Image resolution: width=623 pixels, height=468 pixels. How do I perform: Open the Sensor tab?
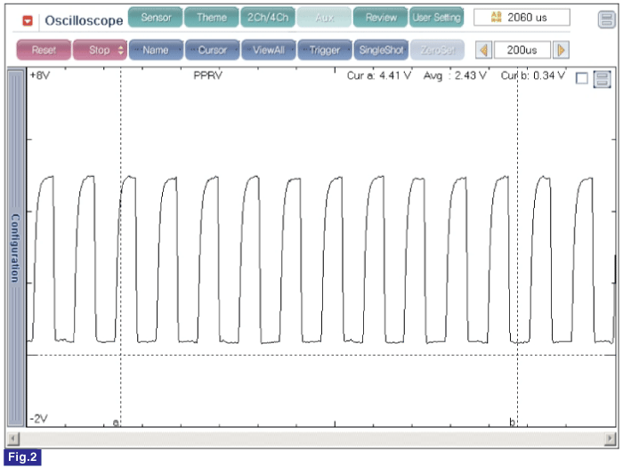tap(156, 18)
